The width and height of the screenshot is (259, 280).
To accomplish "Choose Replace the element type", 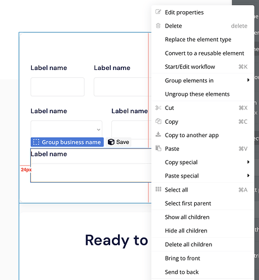I will pyautogui.click(x=198, y=39).
